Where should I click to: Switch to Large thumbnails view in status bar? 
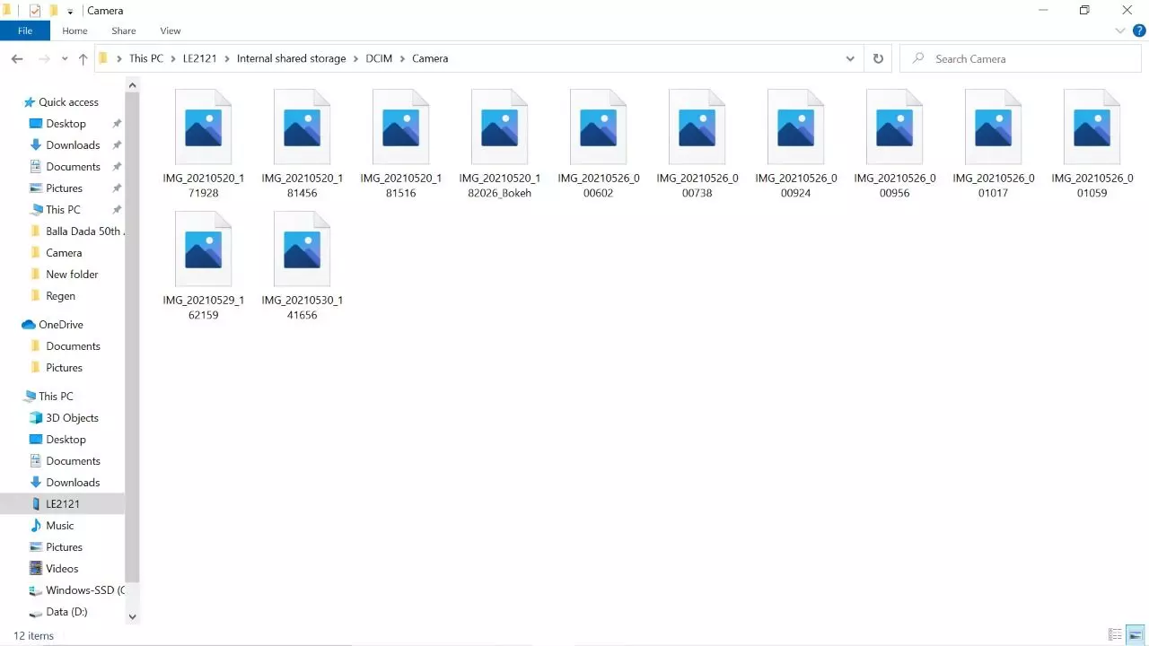point(1133,634)
